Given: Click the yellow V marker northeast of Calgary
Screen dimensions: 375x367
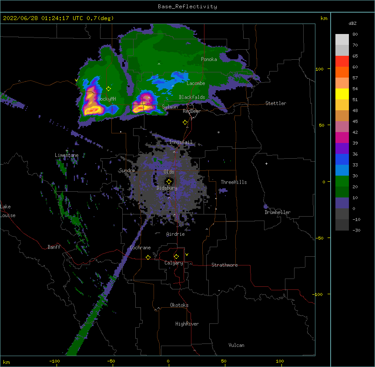Looking at the screenshot, I should pos(187,255).
